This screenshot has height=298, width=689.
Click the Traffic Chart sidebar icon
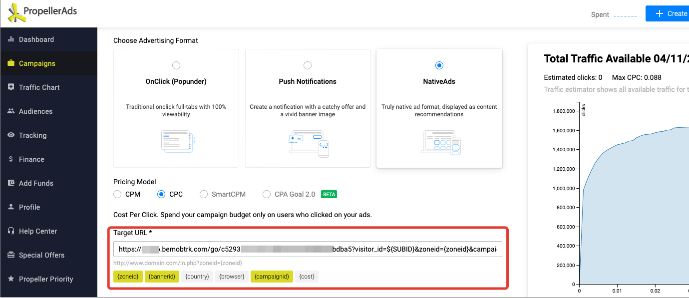pos(11,87)
